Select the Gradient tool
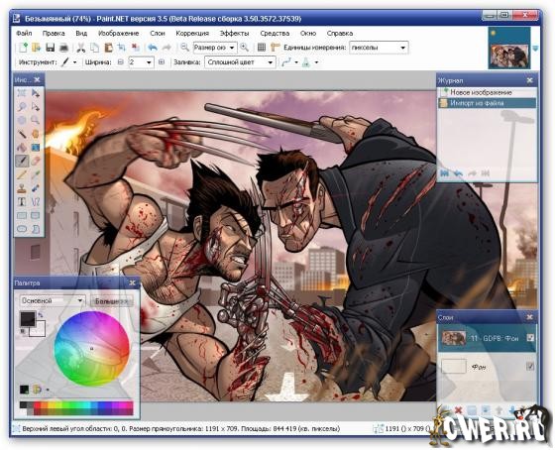 pos(36,148)
